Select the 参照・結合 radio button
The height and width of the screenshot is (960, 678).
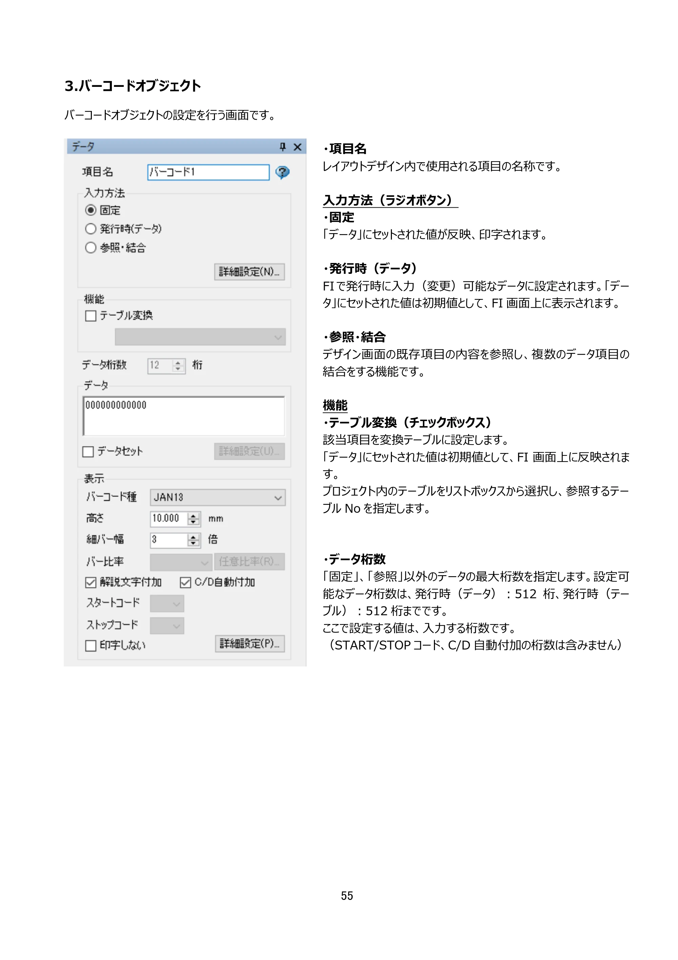pyautogui.click(x=91, y=247)
